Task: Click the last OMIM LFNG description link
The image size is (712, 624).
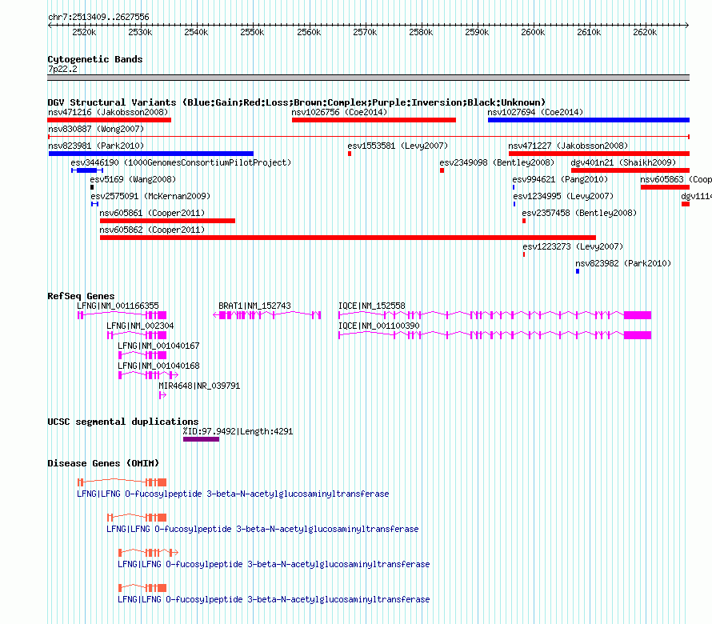Action: pyautogui.click(x=274, y=599)
